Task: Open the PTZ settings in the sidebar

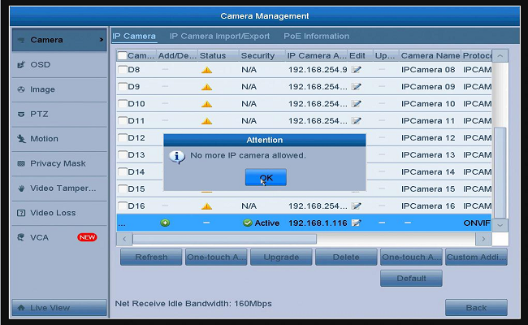Action: [39, 114]
